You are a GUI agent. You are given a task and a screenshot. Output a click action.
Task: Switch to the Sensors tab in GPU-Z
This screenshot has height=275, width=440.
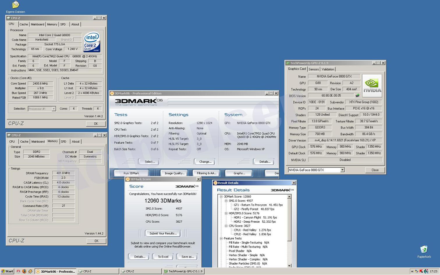(x=314, y=69)
